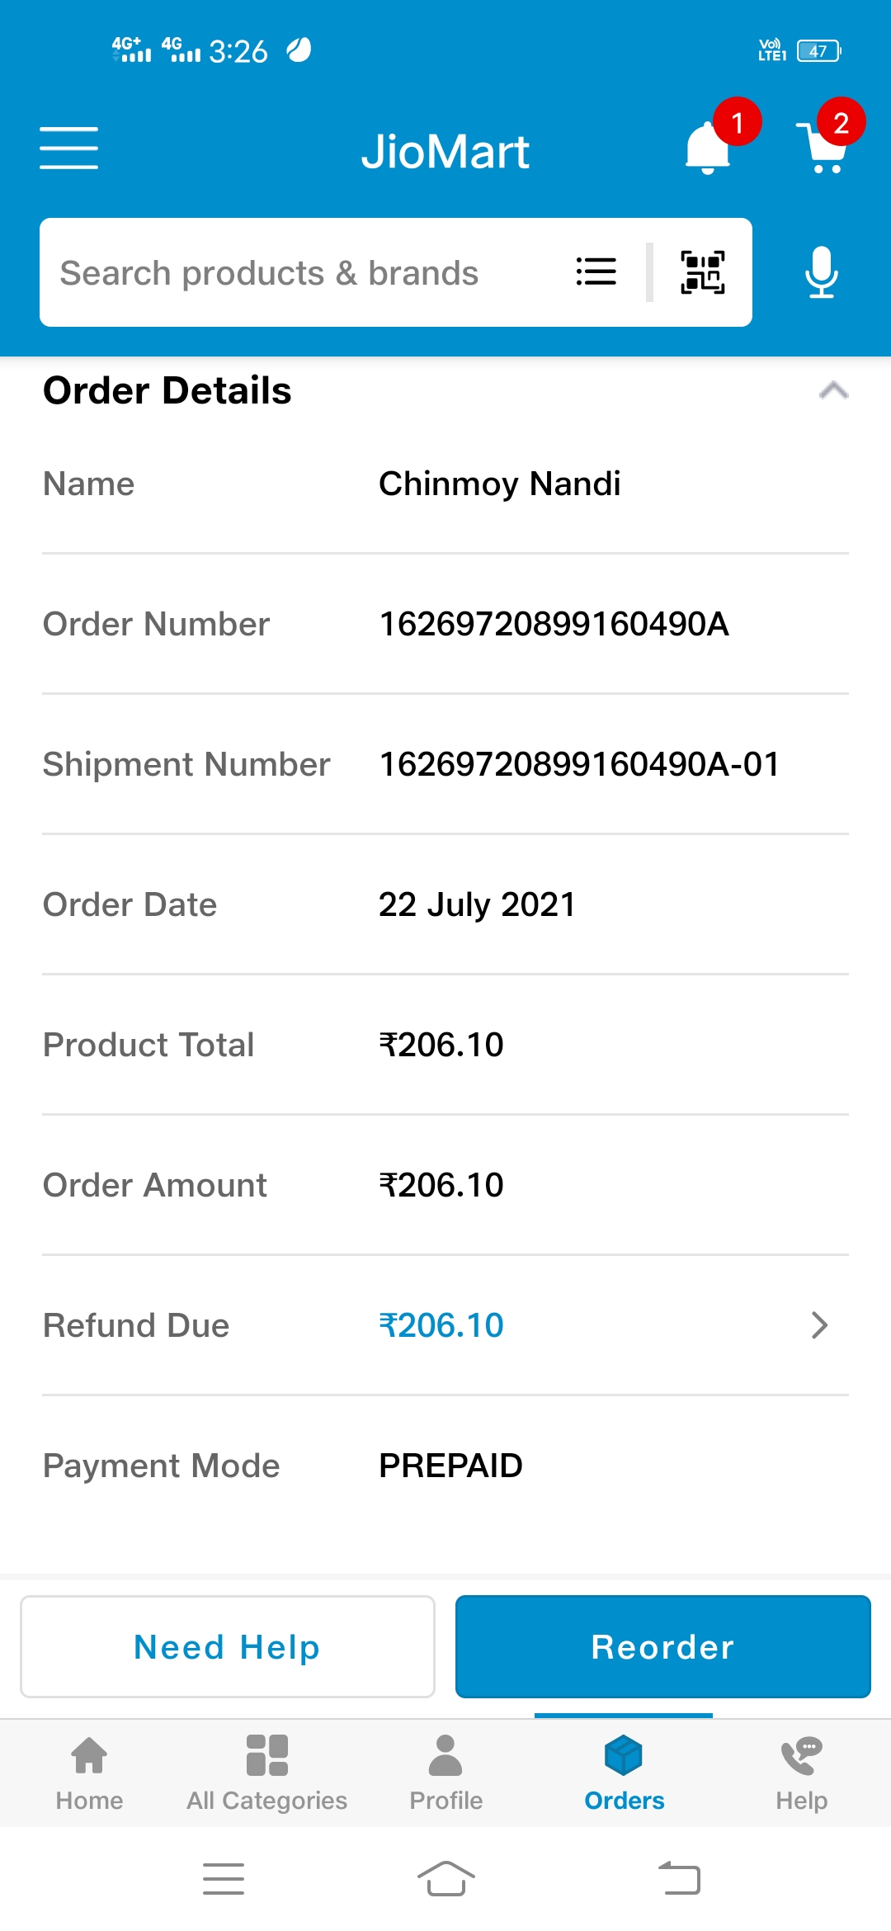The image size is (891, 1931).
Task: Open notifications bell
Action: (708, 149)
